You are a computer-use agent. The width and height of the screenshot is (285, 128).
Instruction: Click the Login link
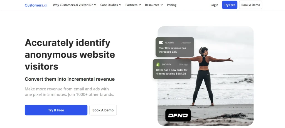(214, 5)
